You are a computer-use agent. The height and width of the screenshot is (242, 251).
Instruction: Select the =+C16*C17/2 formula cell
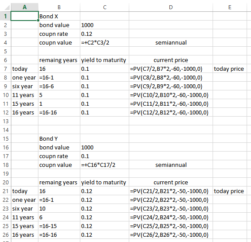click(104, 165)
